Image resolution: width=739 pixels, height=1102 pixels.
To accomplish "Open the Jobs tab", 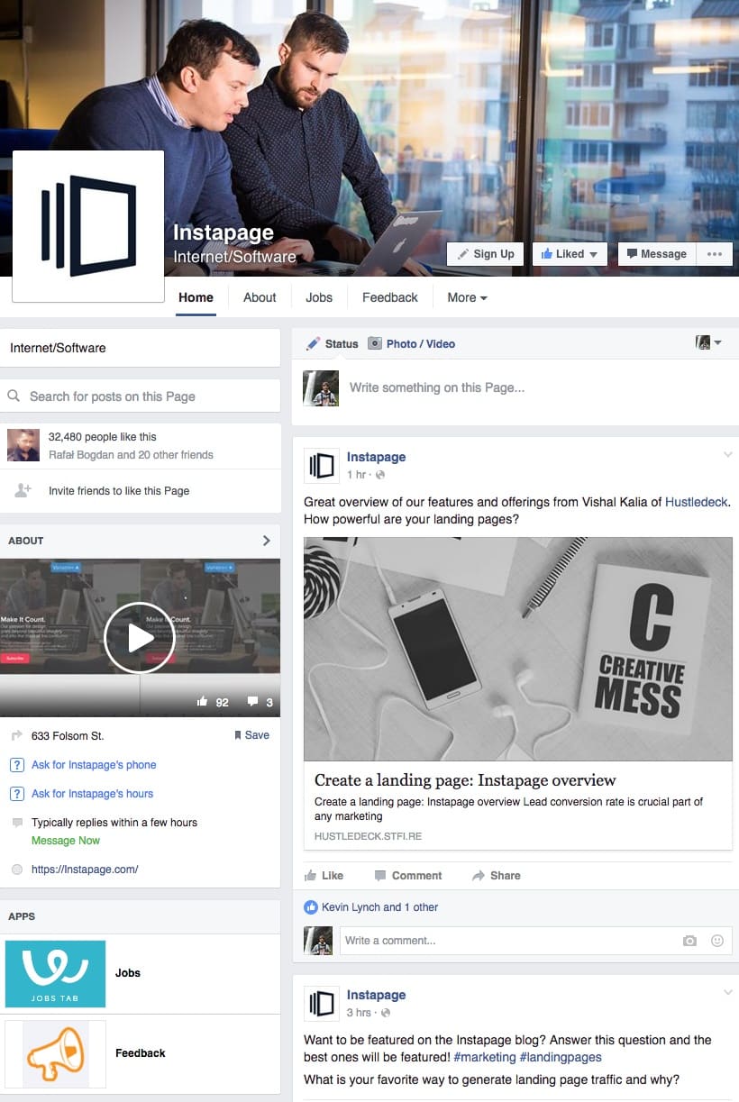I will coord(319,297).
